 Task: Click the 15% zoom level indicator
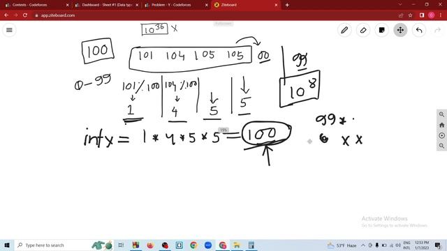pos(223,130)
